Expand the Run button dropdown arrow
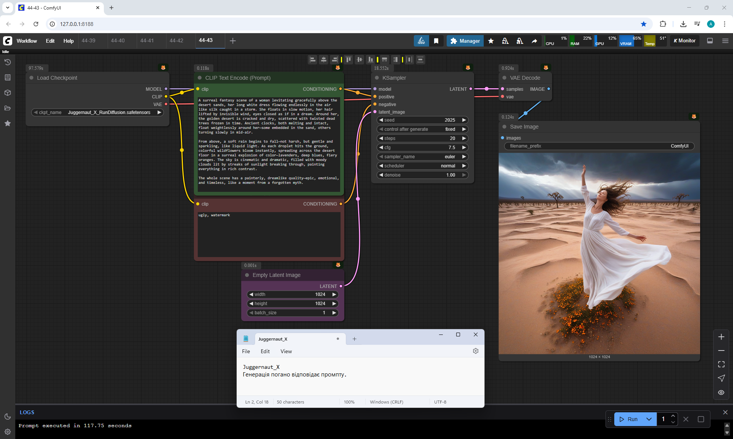Screen dimensions: 733x439 coord(649,419)
